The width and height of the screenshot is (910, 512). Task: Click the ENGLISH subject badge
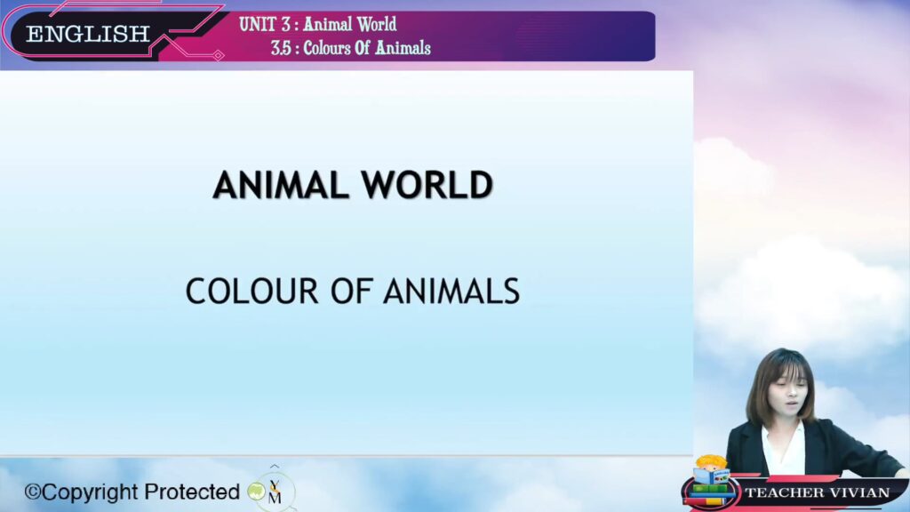87,34
